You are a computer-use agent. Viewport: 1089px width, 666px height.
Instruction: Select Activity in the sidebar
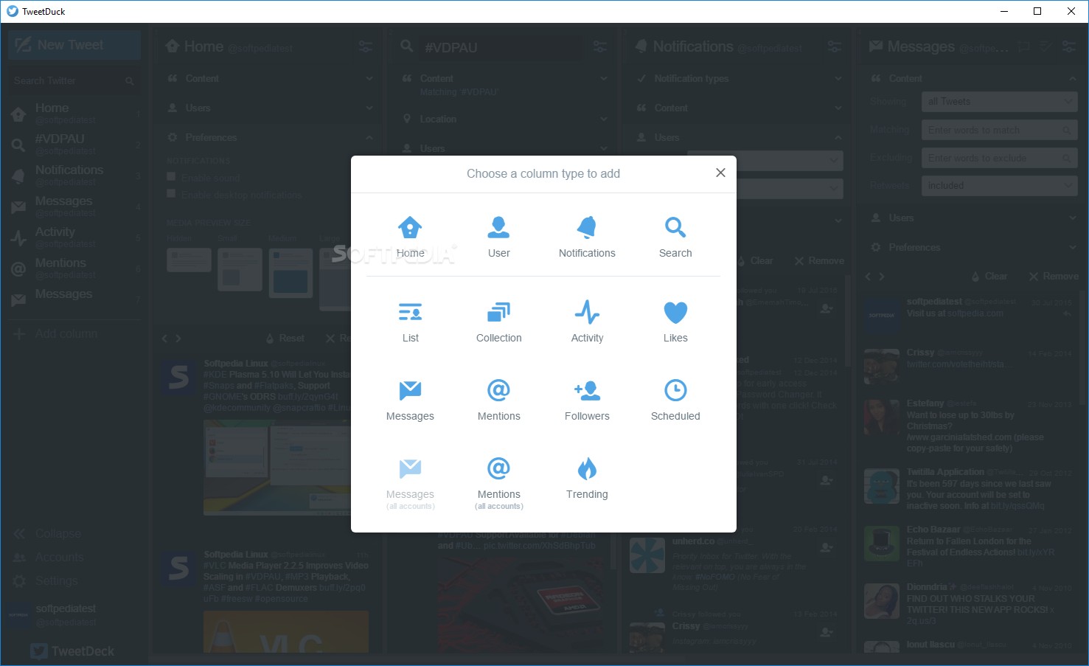pyautogui.click(x=74, y=237)
